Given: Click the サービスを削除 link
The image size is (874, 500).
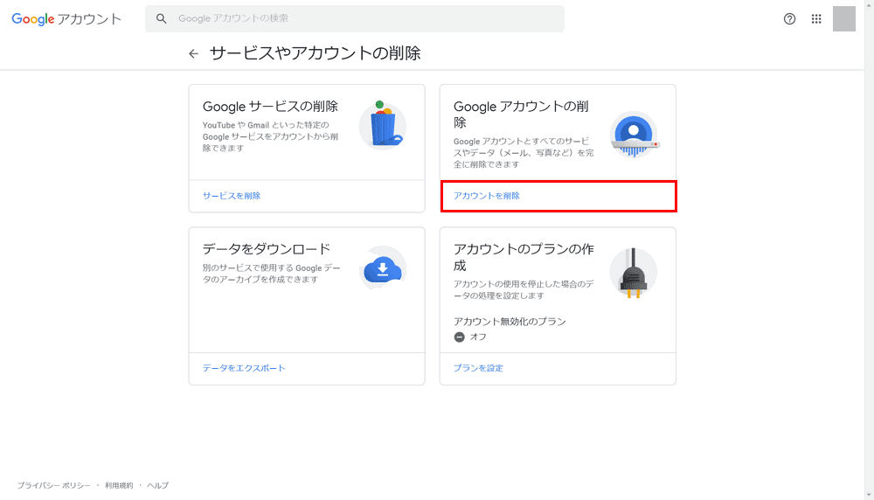Looking at the screenshot, I should click(232, 196).
